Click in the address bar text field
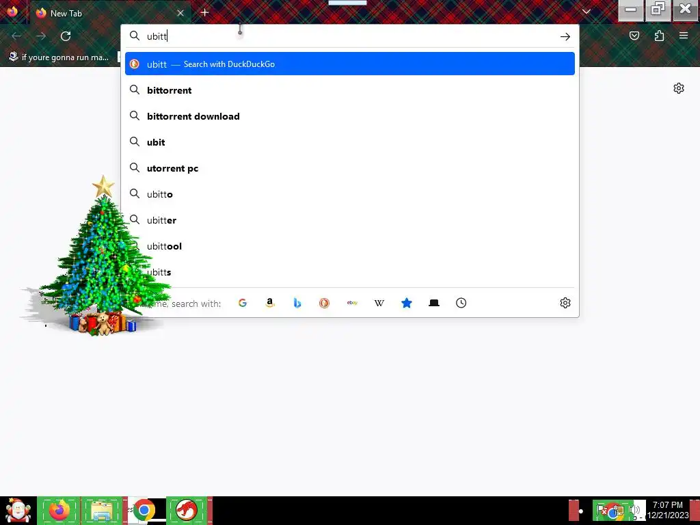Image resolution: width=700 pixels, height=525 pixels. (351, 36)
